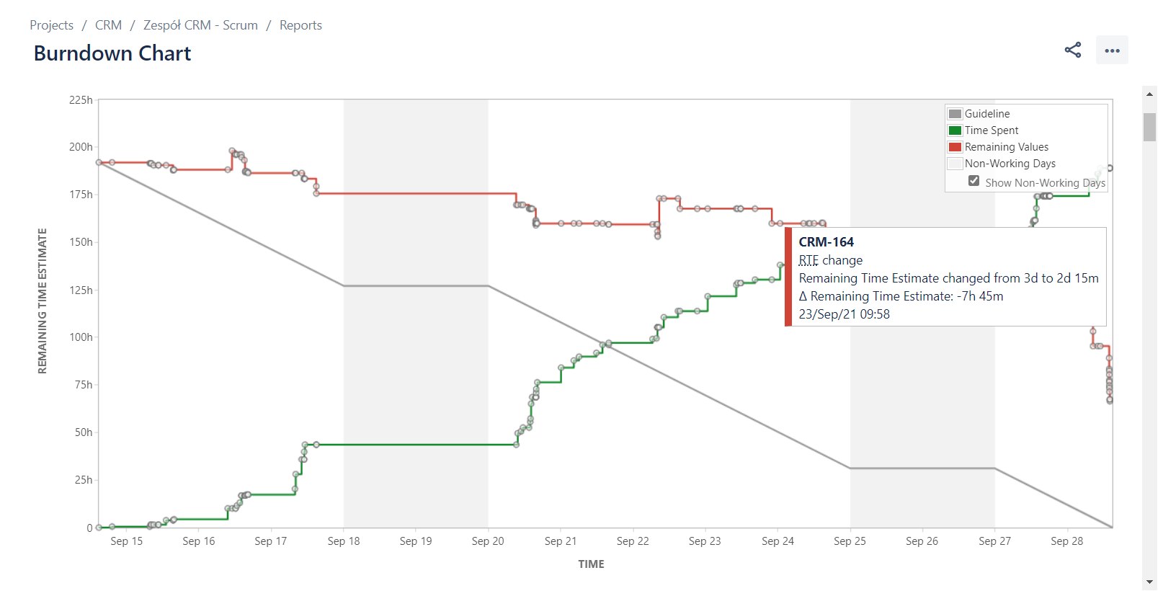The image size is (1163, 591).
Task: Open the more options (...) menu
Action: pyautogui.click(x=1112, y=50)
